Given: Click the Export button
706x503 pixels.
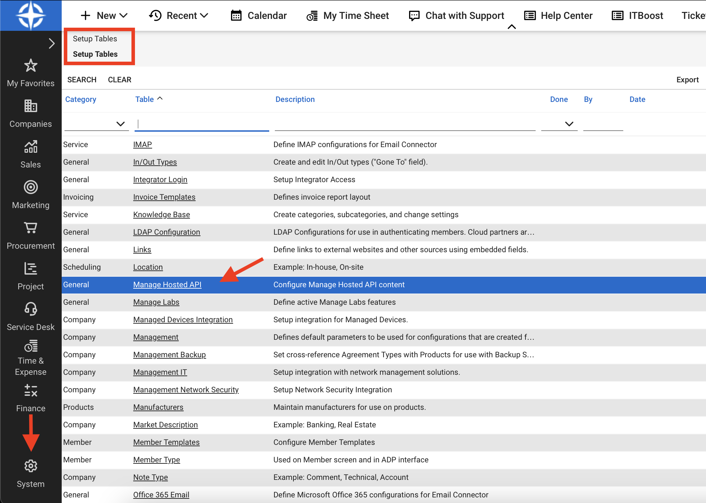Looking at the screenshot, I should 687,80.
